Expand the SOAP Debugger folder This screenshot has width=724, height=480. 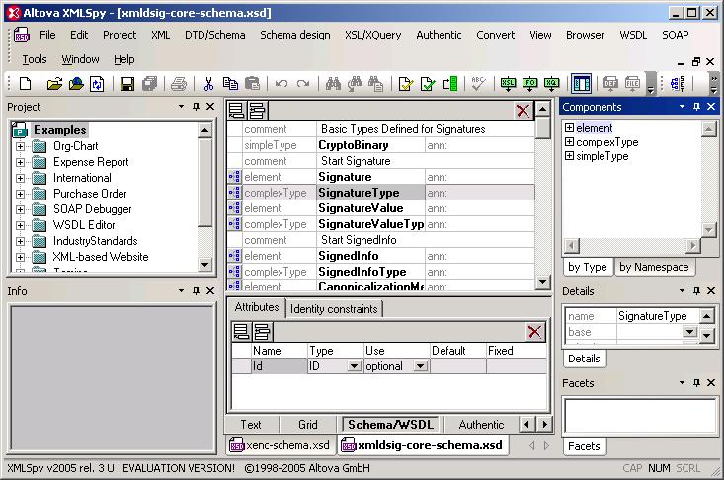21,210
